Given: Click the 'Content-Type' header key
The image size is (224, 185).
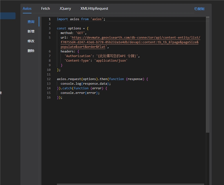Looking at the screenshot, I should [x=78, y=61].
